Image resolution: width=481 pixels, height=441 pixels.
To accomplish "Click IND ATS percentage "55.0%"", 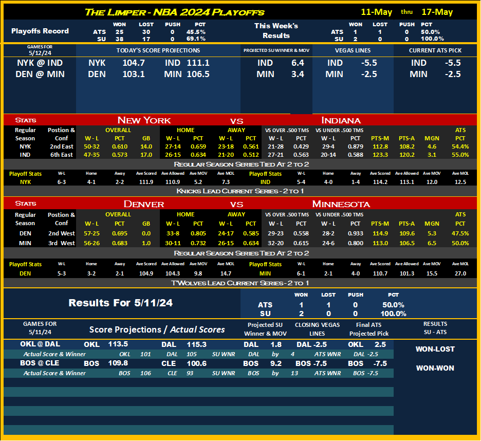I will point(460,155).
